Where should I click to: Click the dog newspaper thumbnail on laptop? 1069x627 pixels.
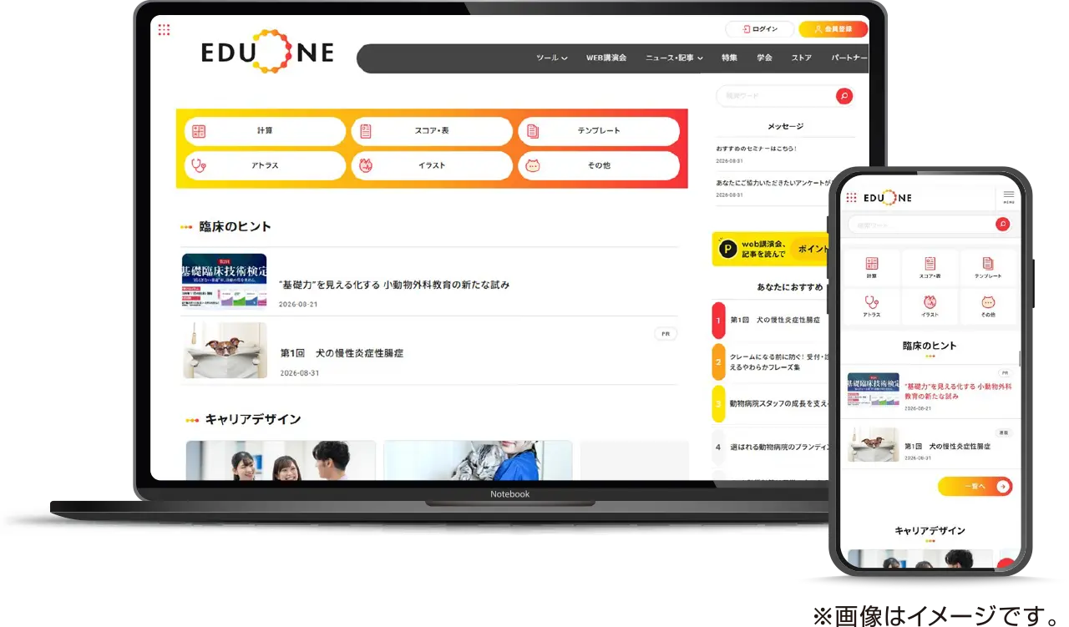pos(225,351)
